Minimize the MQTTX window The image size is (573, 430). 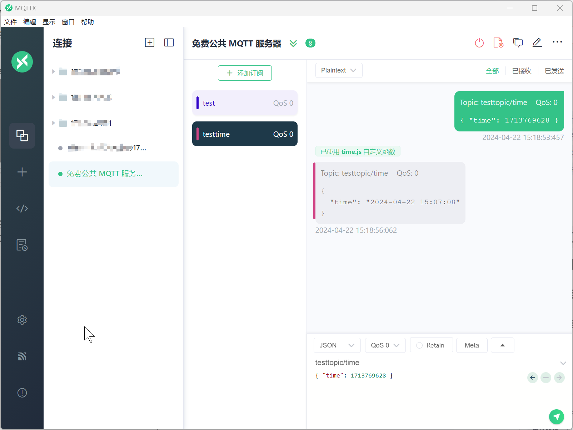coord(510,8)
